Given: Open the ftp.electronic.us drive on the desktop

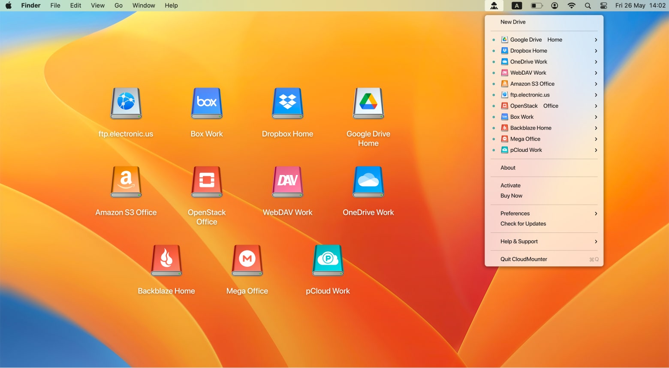Looking at the screenshot, I should pyautogui.click(x=126, y=103).
